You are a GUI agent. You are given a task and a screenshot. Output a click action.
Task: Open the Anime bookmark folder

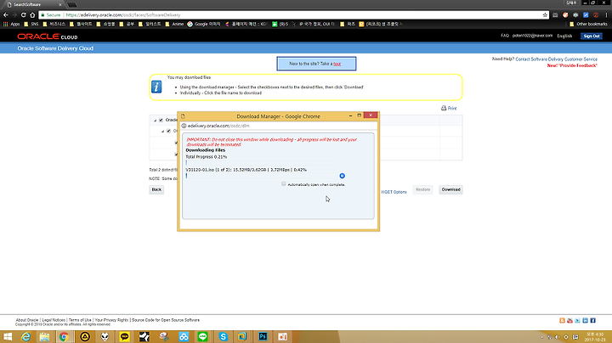click(174, 24)
